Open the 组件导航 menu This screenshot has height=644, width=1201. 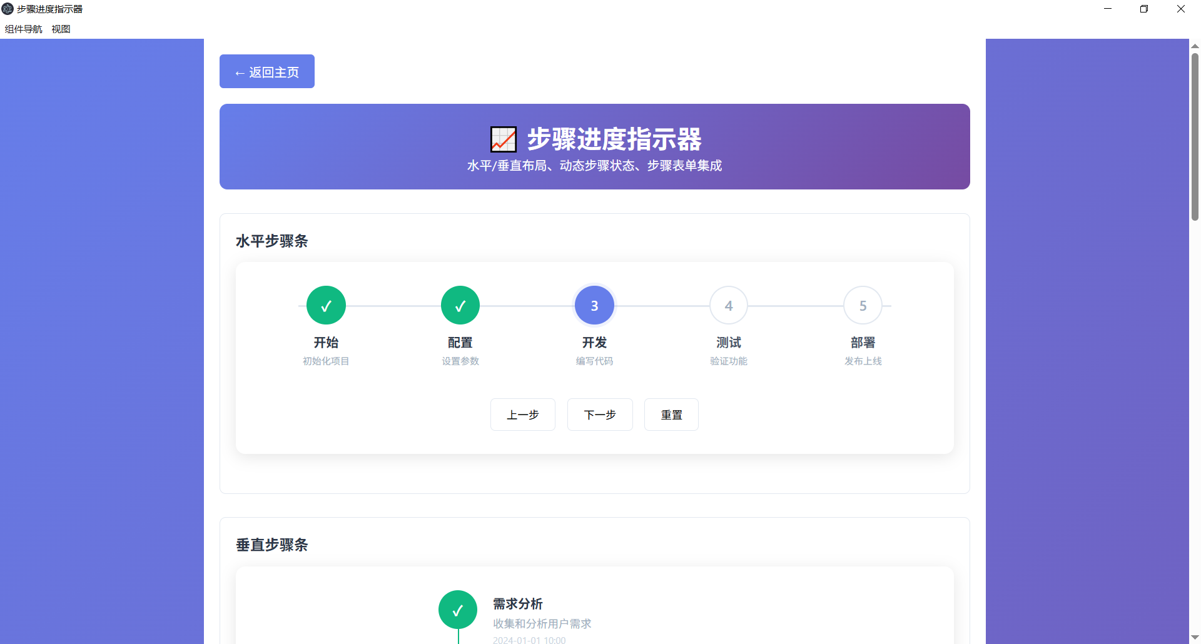24,29
